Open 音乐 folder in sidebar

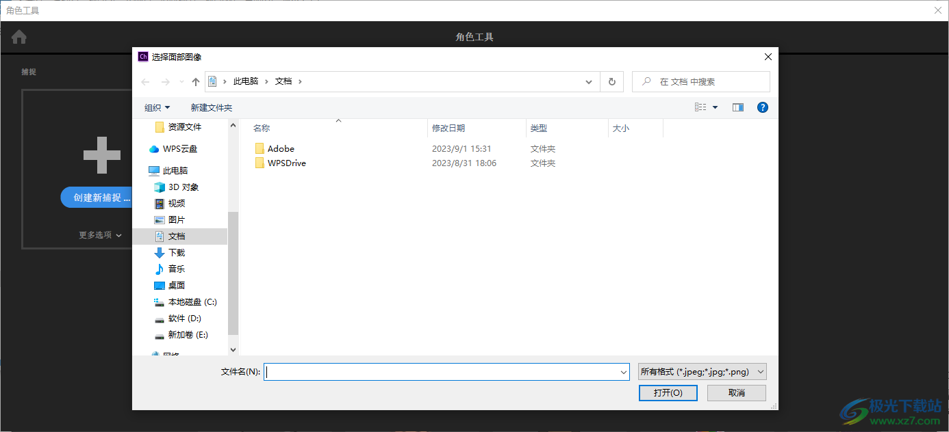pos(177,269)
